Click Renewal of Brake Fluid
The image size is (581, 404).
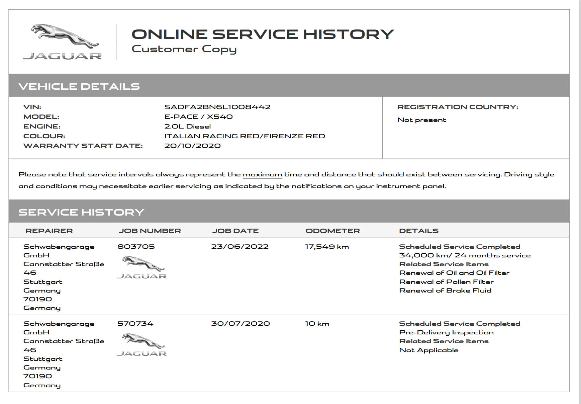pos(446,291)
